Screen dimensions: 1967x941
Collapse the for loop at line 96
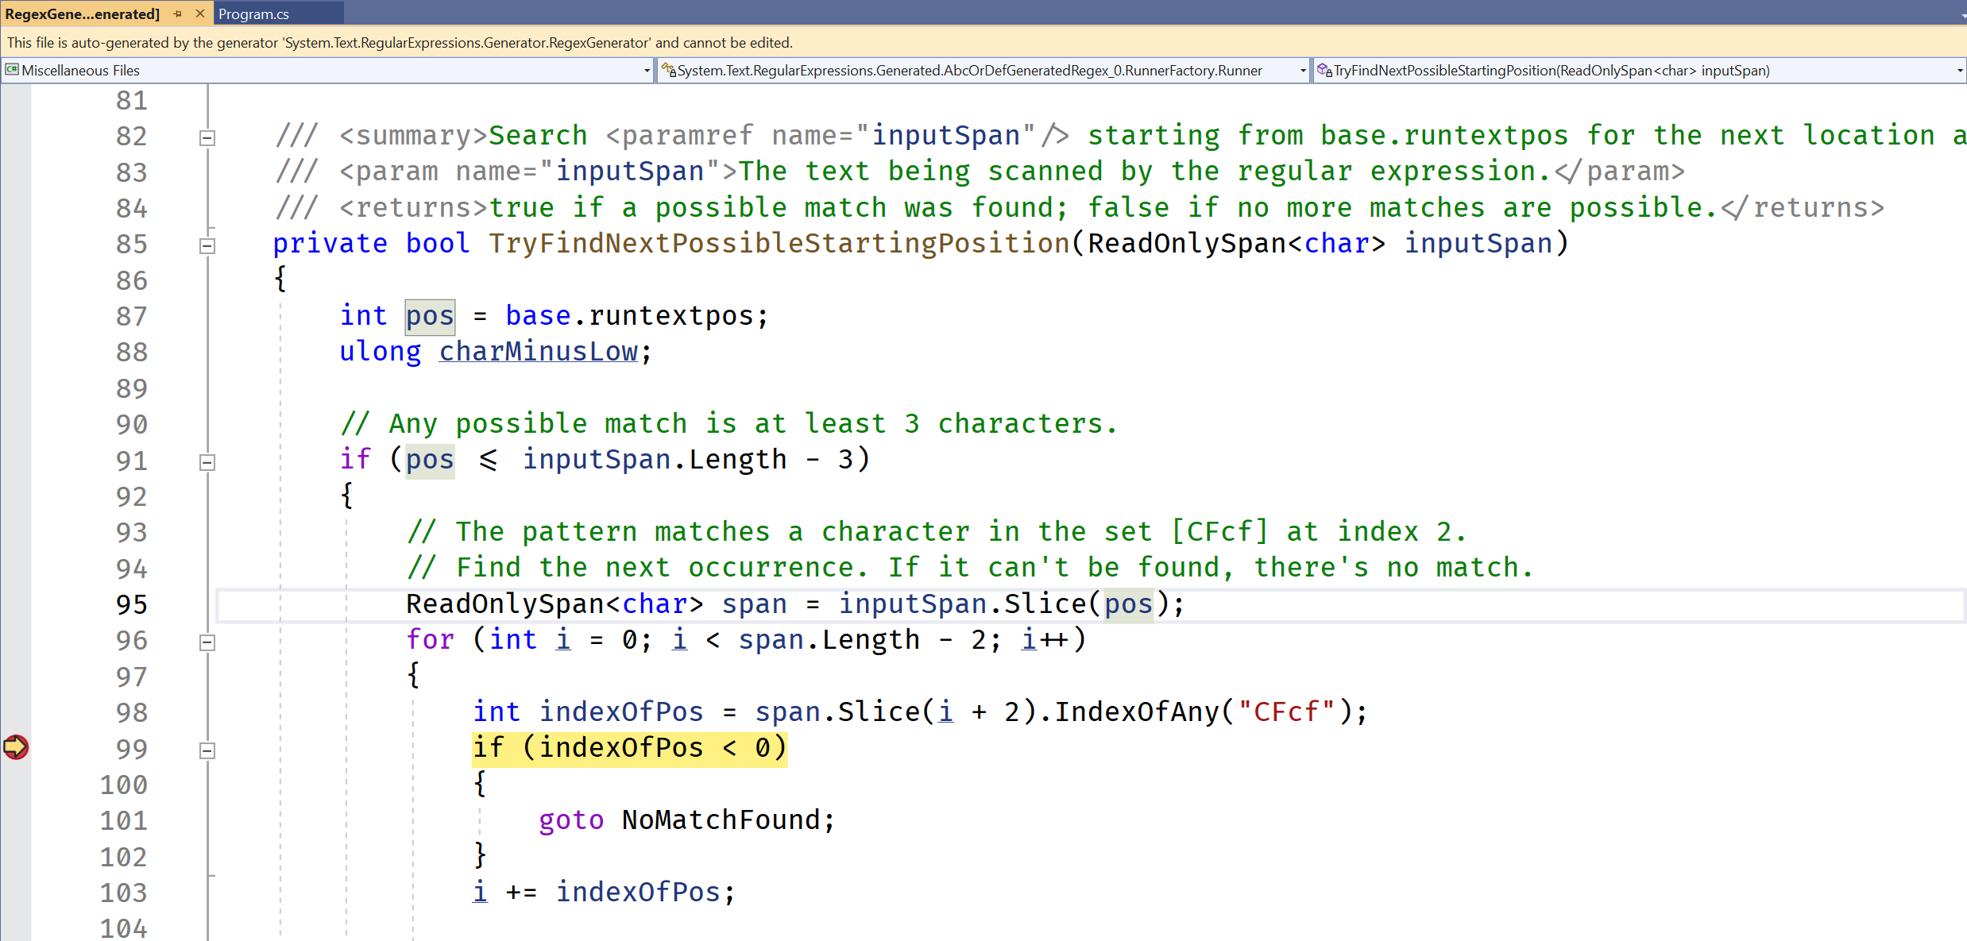pos(207,642)
